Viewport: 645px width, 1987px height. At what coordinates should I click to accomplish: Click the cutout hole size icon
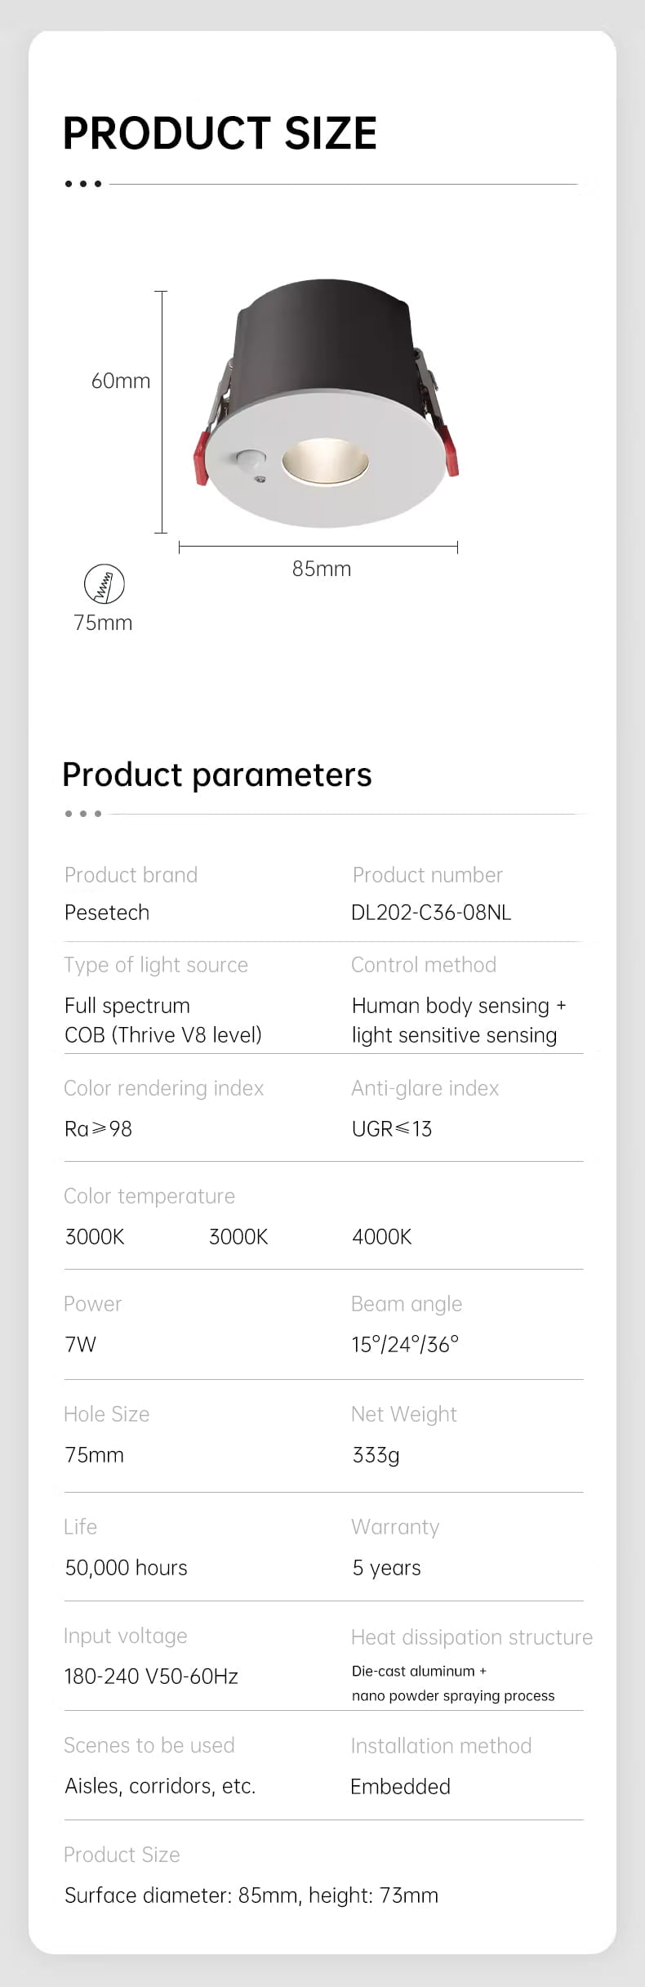coord(105,585)
